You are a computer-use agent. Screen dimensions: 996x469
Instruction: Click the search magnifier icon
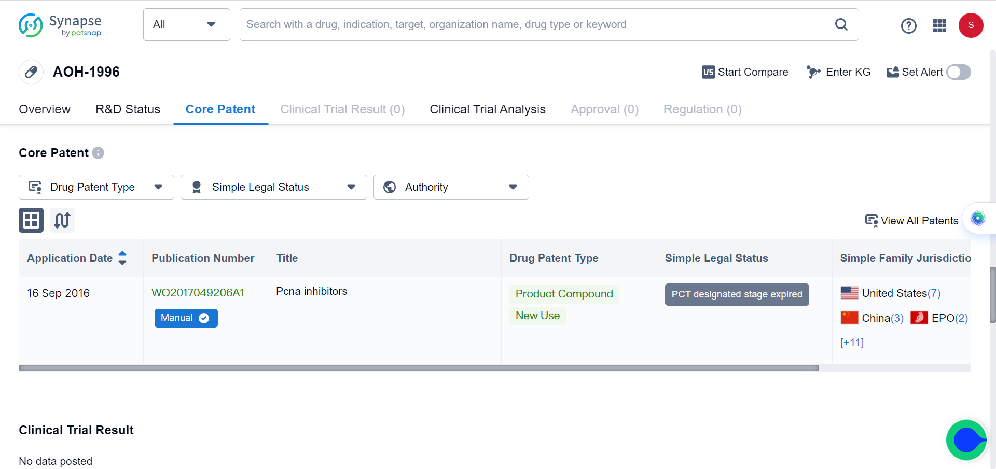841,24
